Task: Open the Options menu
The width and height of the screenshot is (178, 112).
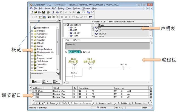Action: click(x=76, y=9)
